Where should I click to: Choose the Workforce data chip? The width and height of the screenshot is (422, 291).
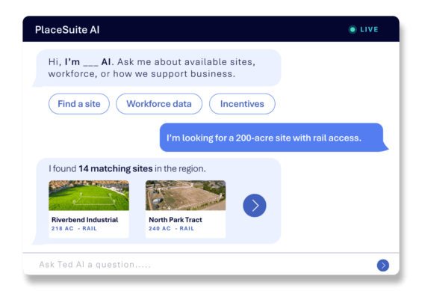[x=159, y=104]
